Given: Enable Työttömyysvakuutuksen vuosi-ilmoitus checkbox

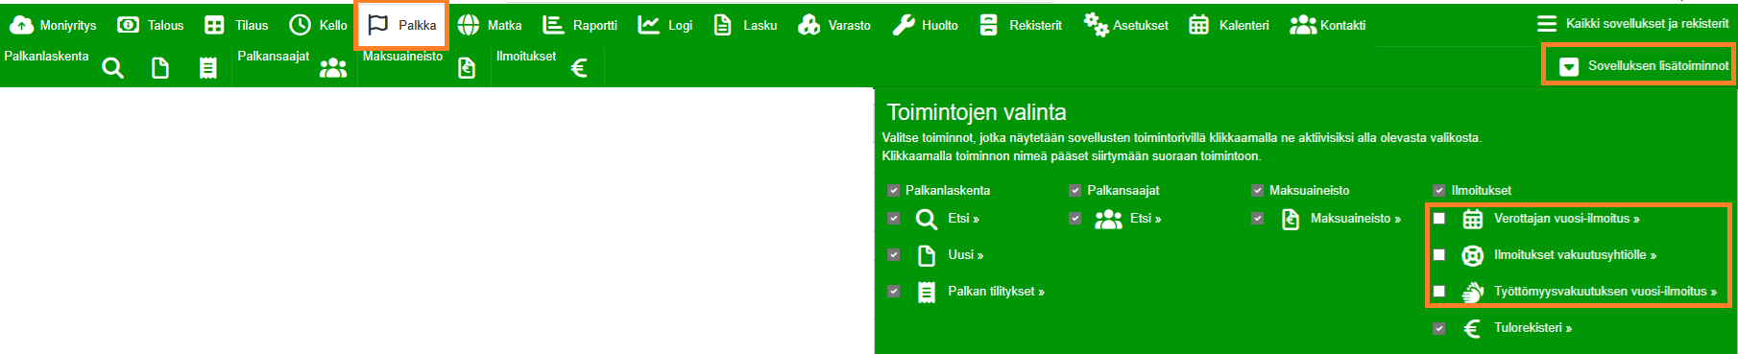Looking at the screenshot, I should (1439, 292).
